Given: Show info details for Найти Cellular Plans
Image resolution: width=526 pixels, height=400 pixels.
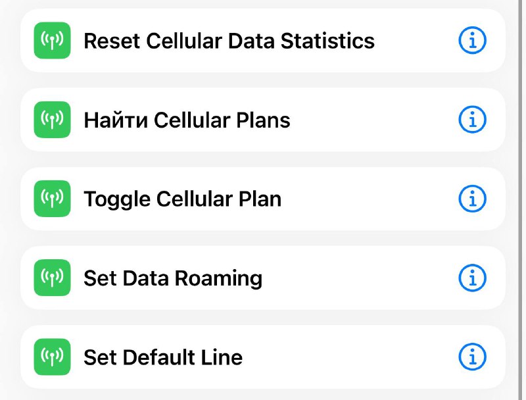Looking at the screenshot, I should tap(472, 120).
